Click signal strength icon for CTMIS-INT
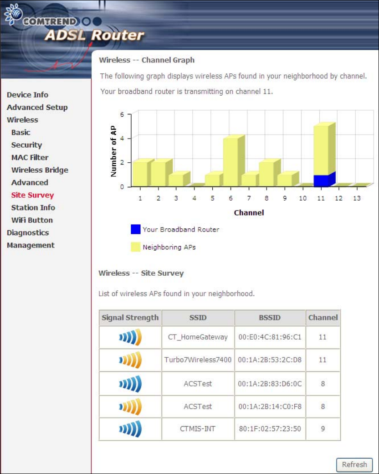This screenshot has height=474, width=379. click(130, 429)
